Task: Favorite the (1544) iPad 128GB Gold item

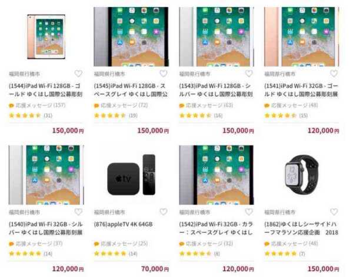Action: pos(78,74)
